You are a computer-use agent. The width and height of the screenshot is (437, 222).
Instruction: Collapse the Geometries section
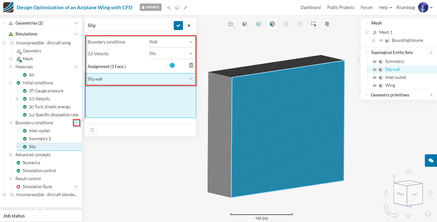(x=4, y=23)
